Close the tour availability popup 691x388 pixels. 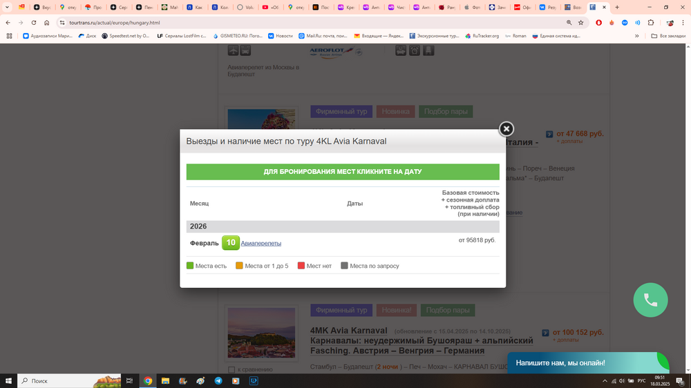coord(506,129)
